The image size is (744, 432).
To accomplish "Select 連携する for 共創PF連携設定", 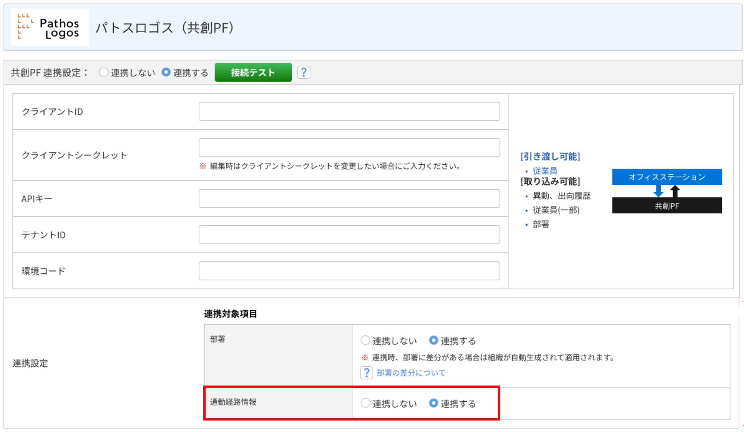I will (166, 72).
